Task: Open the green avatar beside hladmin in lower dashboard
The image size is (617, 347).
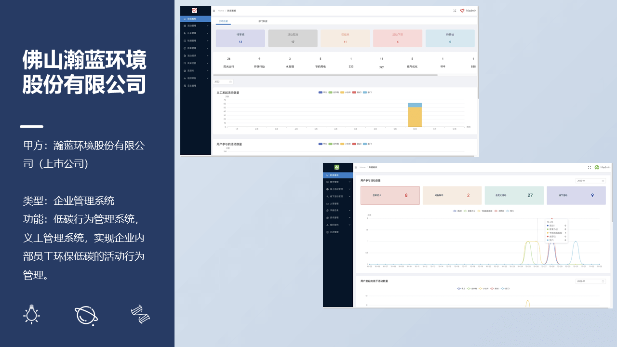Action: click(597, 167)
